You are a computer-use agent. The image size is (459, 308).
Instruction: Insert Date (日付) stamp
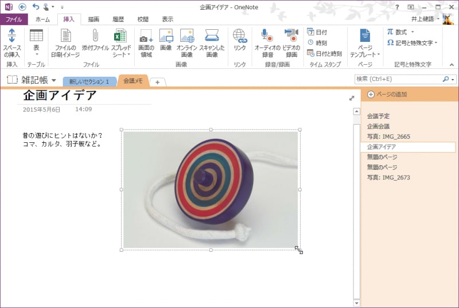coord(317,32)
